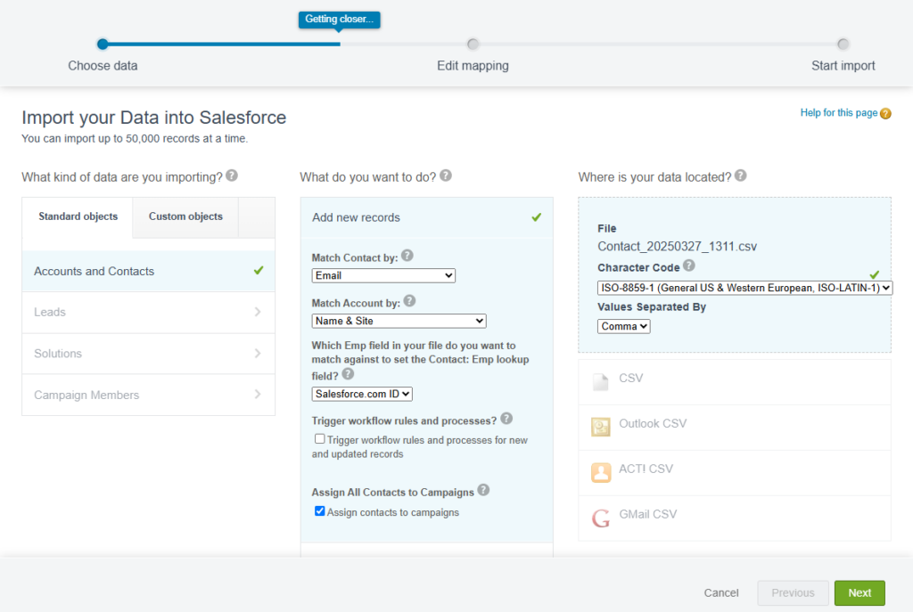
Task: Click the green checkmark on Accounts and Contacts
Action: 259,271
